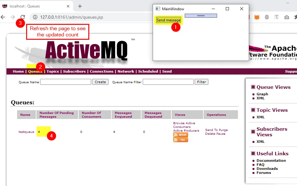
Task: Minimize the MainWindow
Action: tap(213, 9)
